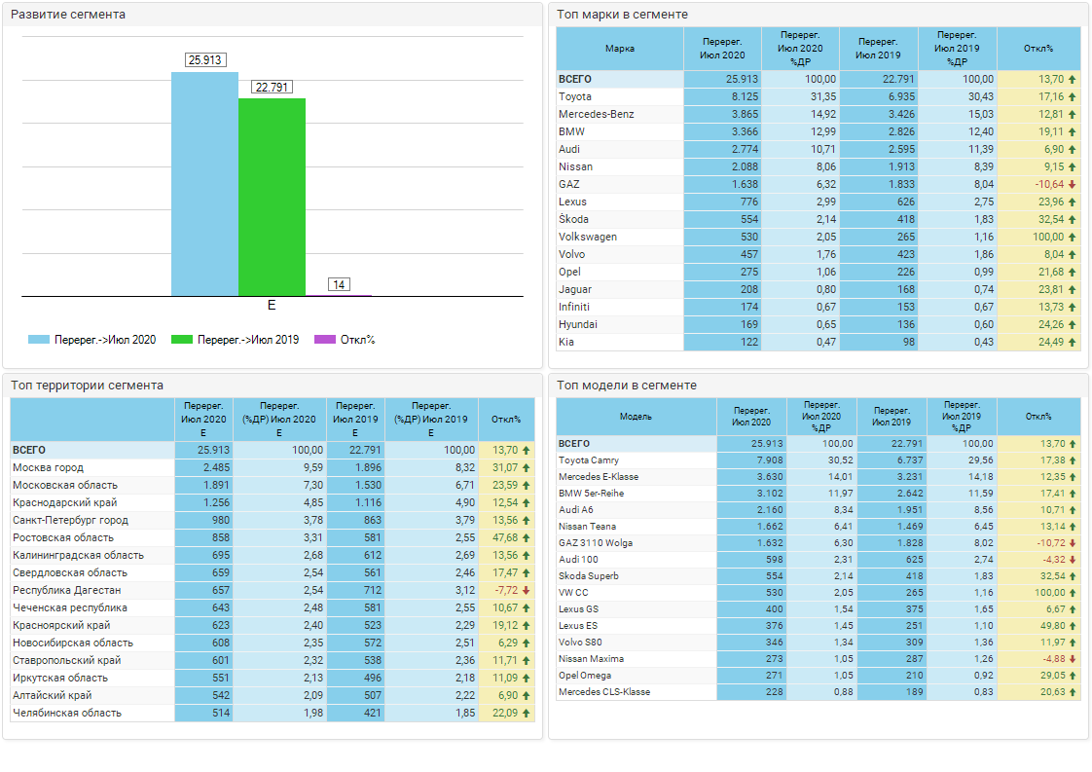Image resolution: width=1092 pixels, height=772 pixels.
Task: Click the green up arrow for Opel Omega
Action: click(x=1072, y=676)
